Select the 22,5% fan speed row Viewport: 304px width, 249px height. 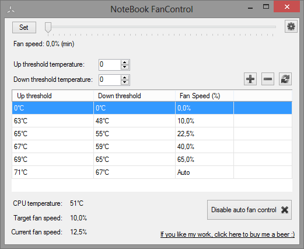[x=152, y=134]
